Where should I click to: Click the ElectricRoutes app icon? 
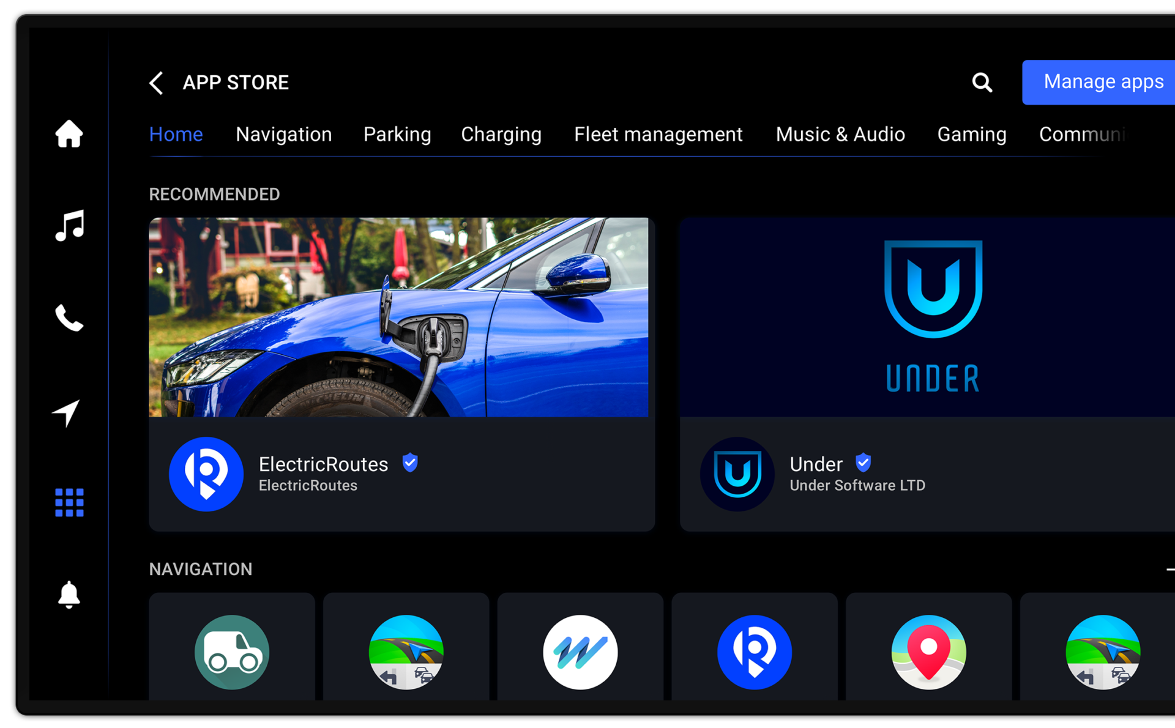pyautogui.click(x=206, y=473)
